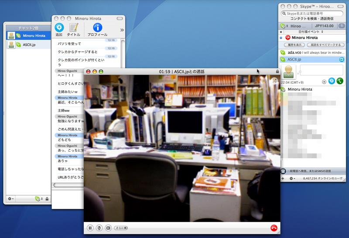The width and height of the screenshot is (349, 238).
Task: Hang up the call with the red button
Action: coord(274,228)
